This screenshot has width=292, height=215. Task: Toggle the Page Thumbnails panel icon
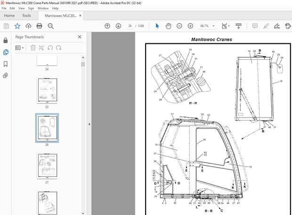[6, 52]
